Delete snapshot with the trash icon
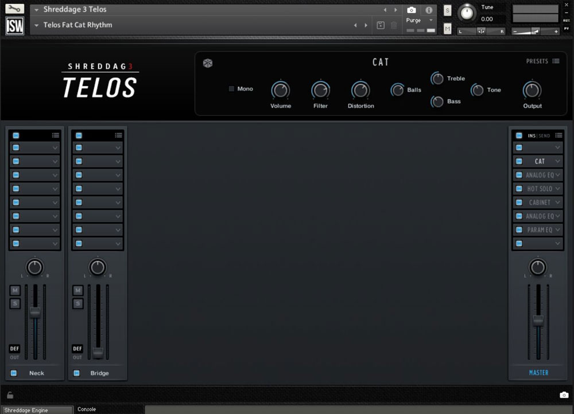 tap(394, 25)
